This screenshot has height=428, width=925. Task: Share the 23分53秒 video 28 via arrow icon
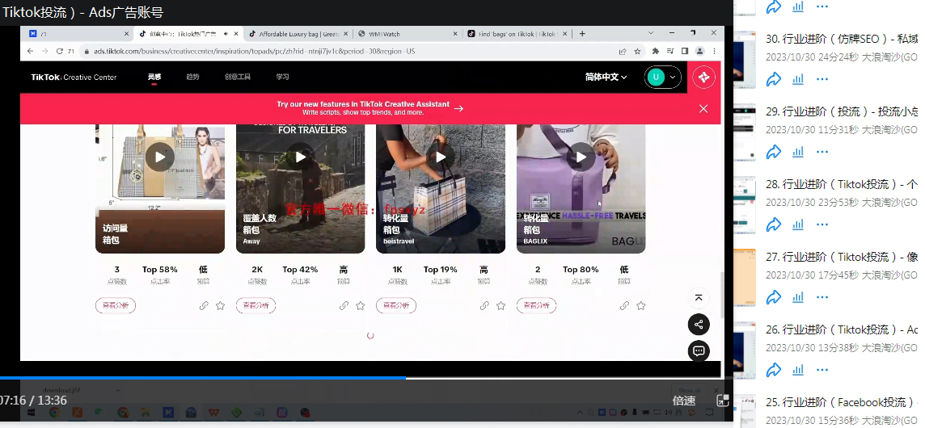point(773,224)
